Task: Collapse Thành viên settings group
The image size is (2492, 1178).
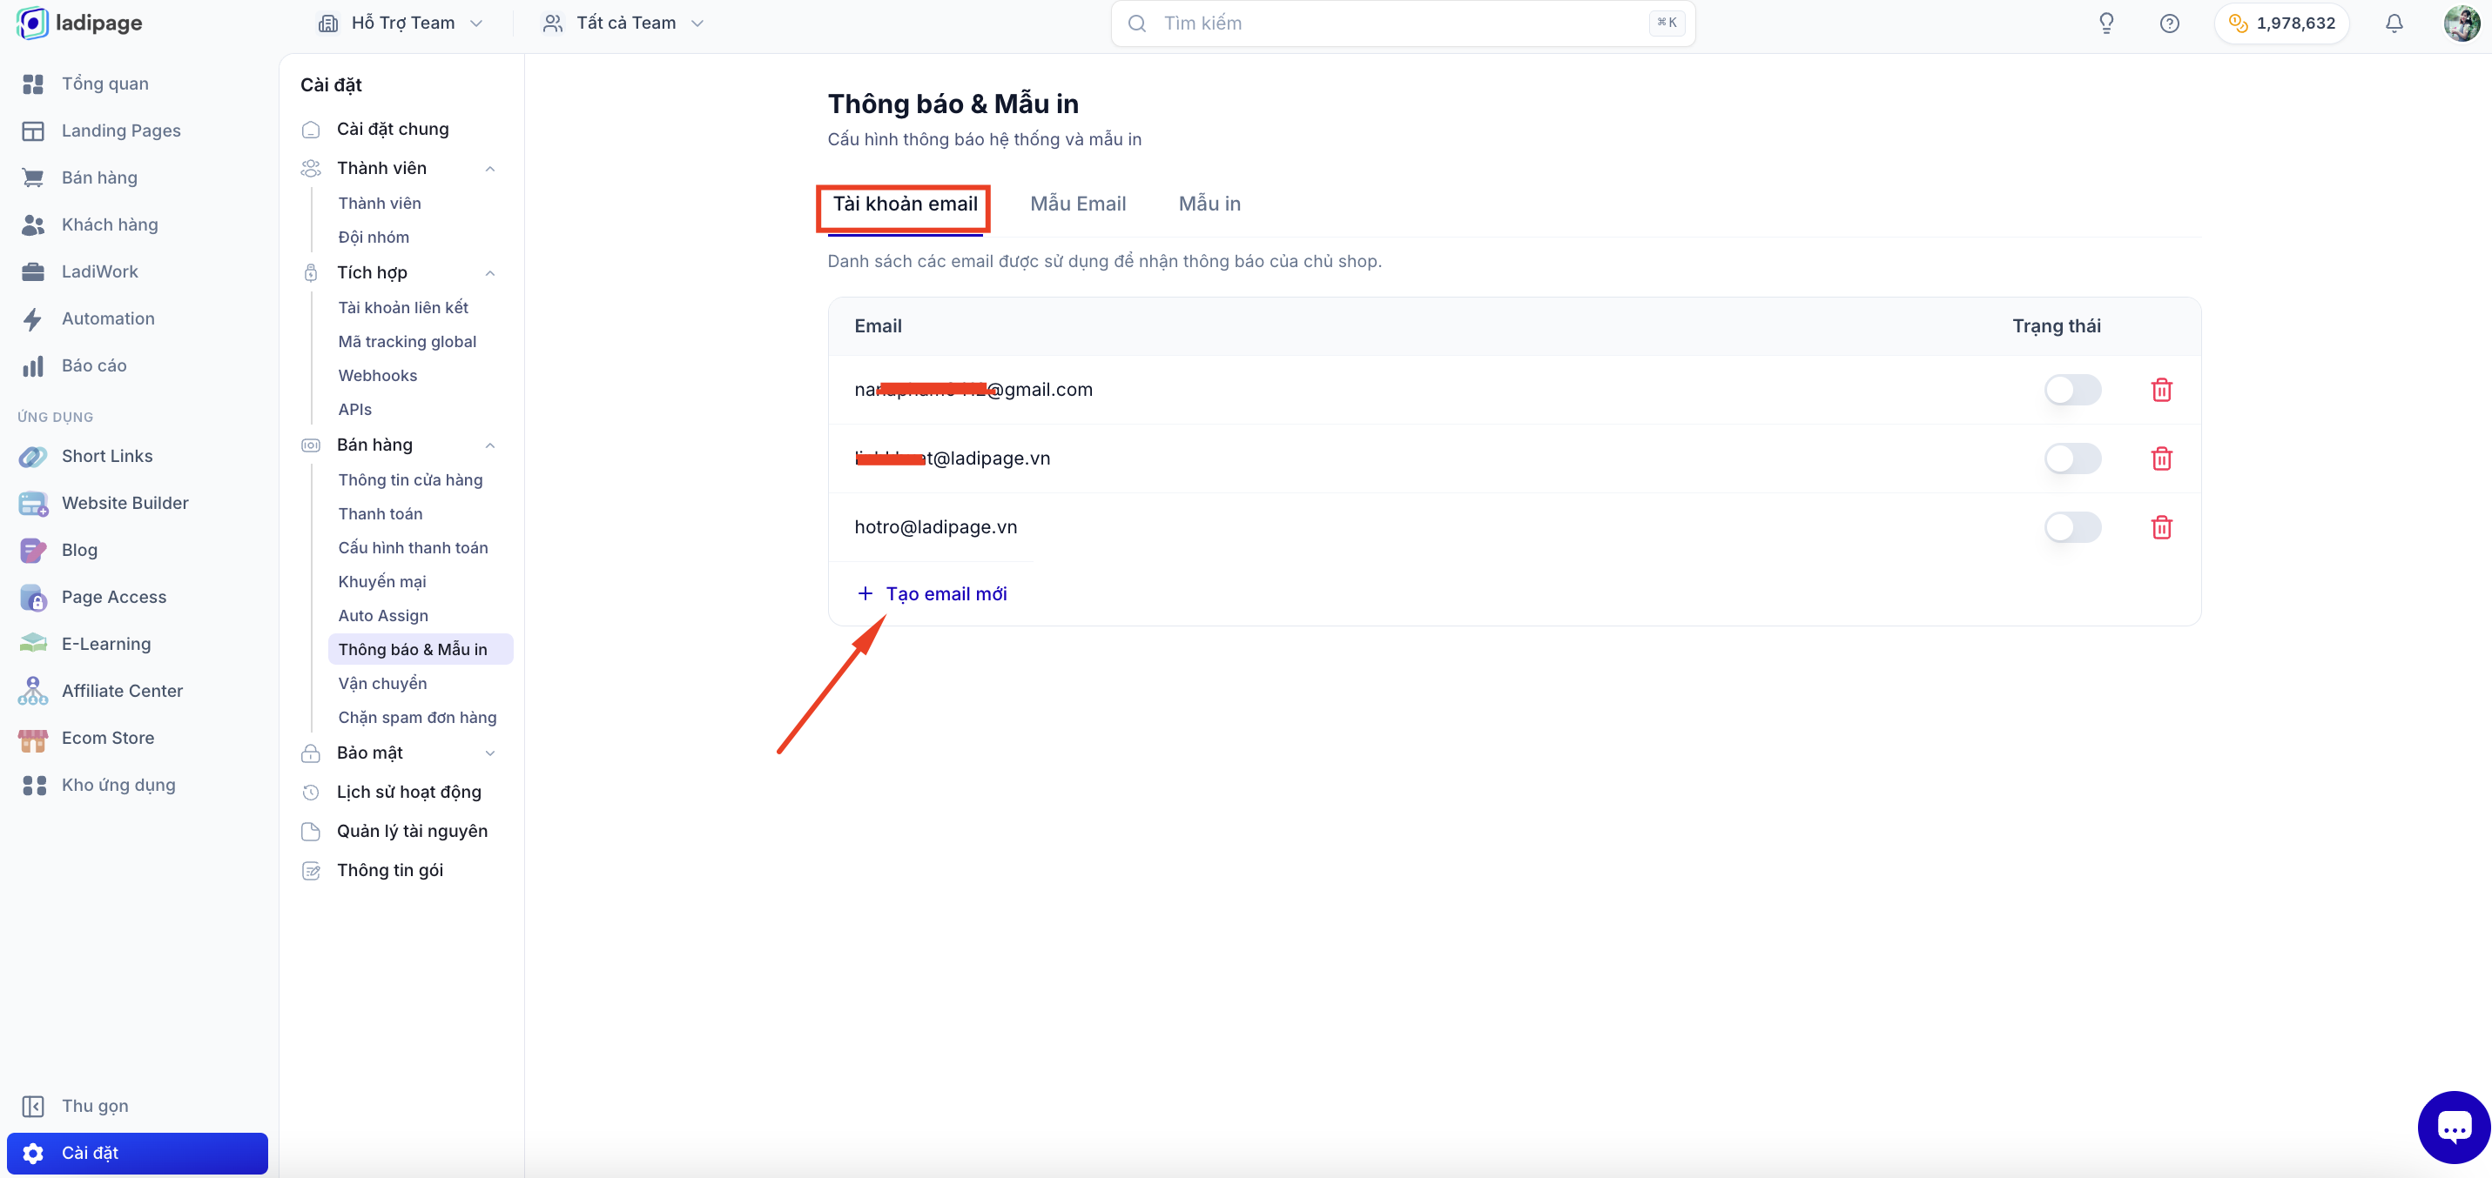Action: [489, 168]
